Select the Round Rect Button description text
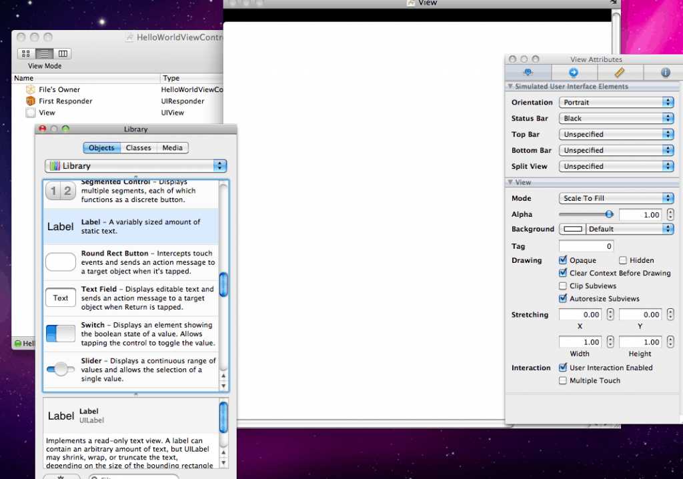 click(148, 262)
